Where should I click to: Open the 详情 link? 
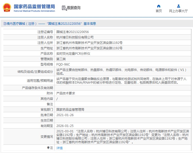pos(59,148)
